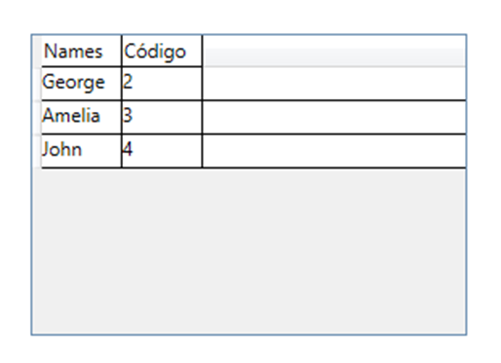Sort by the Código column header

[162, 51]
